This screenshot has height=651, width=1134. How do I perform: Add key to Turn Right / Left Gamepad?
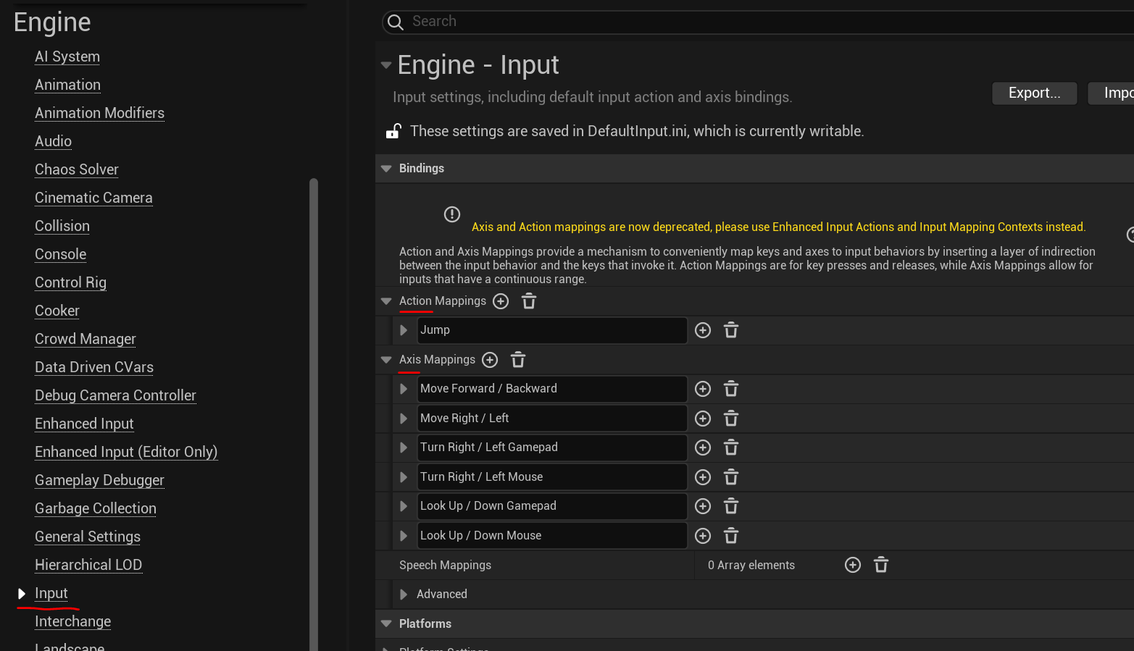(703, 448)
